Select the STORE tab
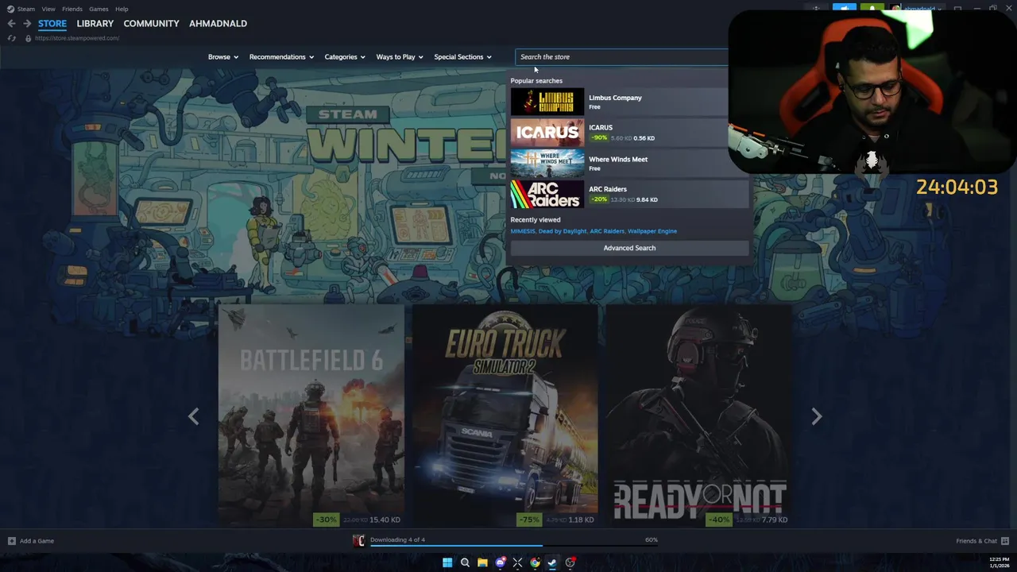 click(52, 24)
